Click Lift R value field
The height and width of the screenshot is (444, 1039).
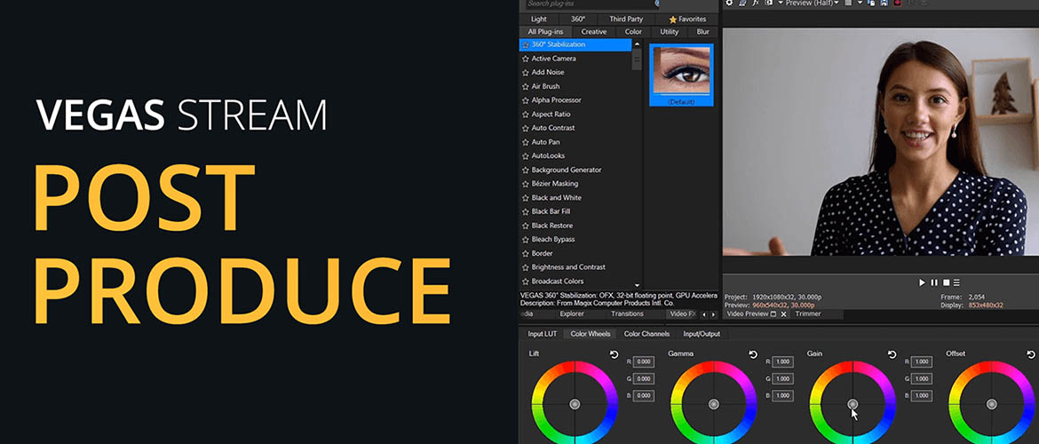[x=644, y=361]
